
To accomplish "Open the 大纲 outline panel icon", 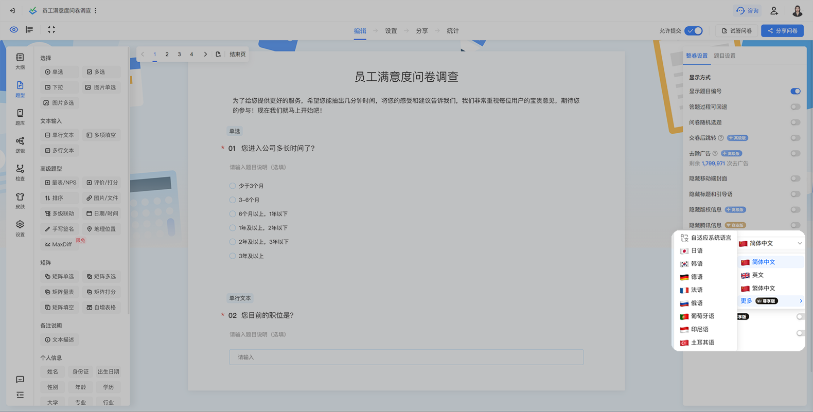I will [20, 61].
